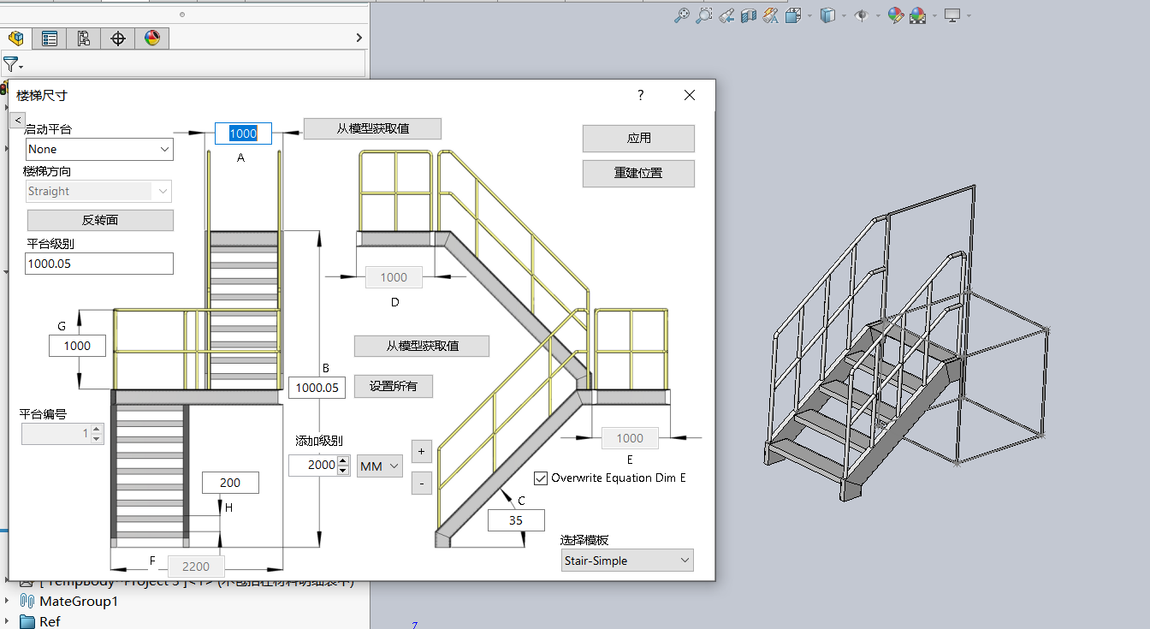Image resolution: width=1150 pixels, height=629 pixels.
Task: Click the feature tree filter funnel icon
Action: [x=10, y=64]
